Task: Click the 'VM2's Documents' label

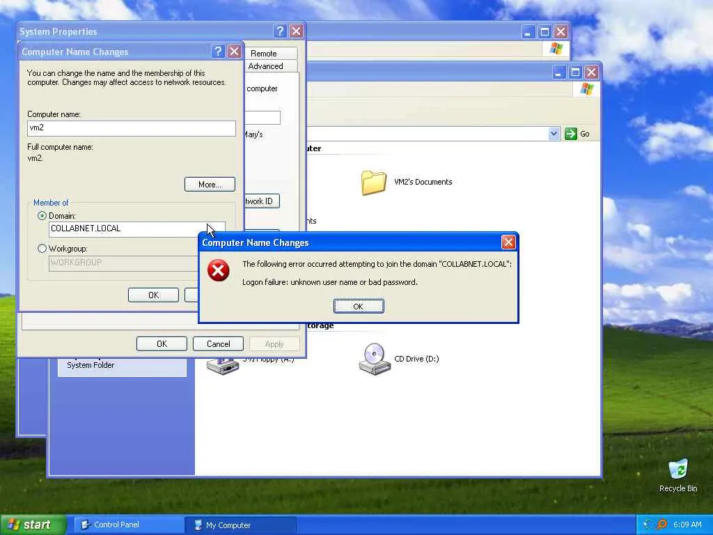Action: point(423,182)
